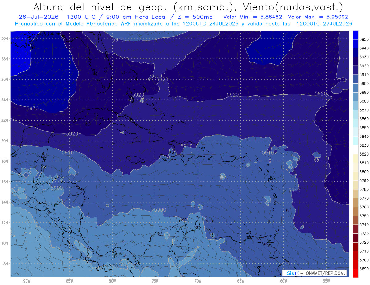The width and height of the screenshot is (370, 285).
Task: Click the '5740' legend value
Action: pyautogui.click(x=364, y=224)
